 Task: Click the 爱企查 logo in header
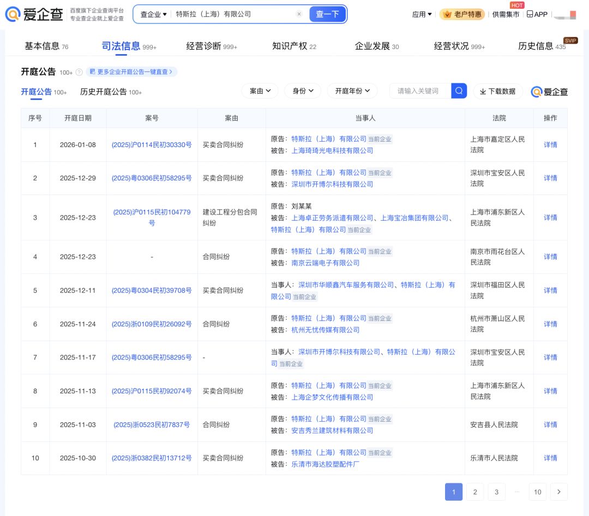pyautogui.click(x=34, y=14)
